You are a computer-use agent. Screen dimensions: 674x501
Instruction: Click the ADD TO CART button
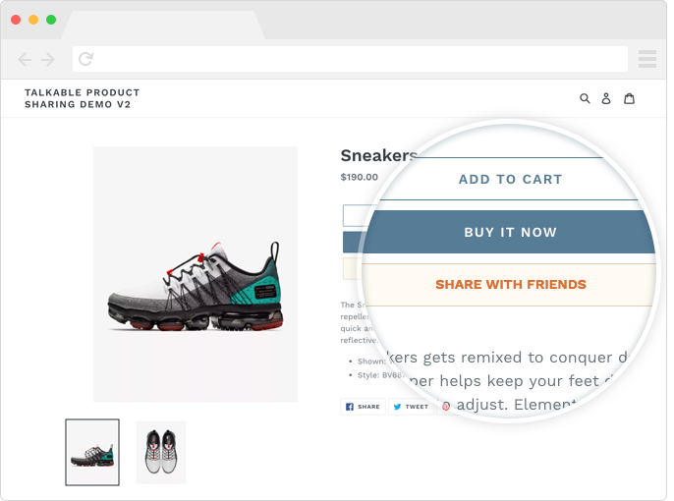coord(510,179)
